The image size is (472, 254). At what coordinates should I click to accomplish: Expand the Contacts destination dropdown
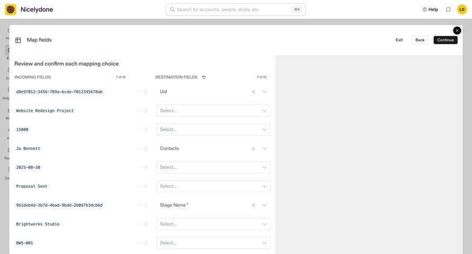[x=264, y=149]
